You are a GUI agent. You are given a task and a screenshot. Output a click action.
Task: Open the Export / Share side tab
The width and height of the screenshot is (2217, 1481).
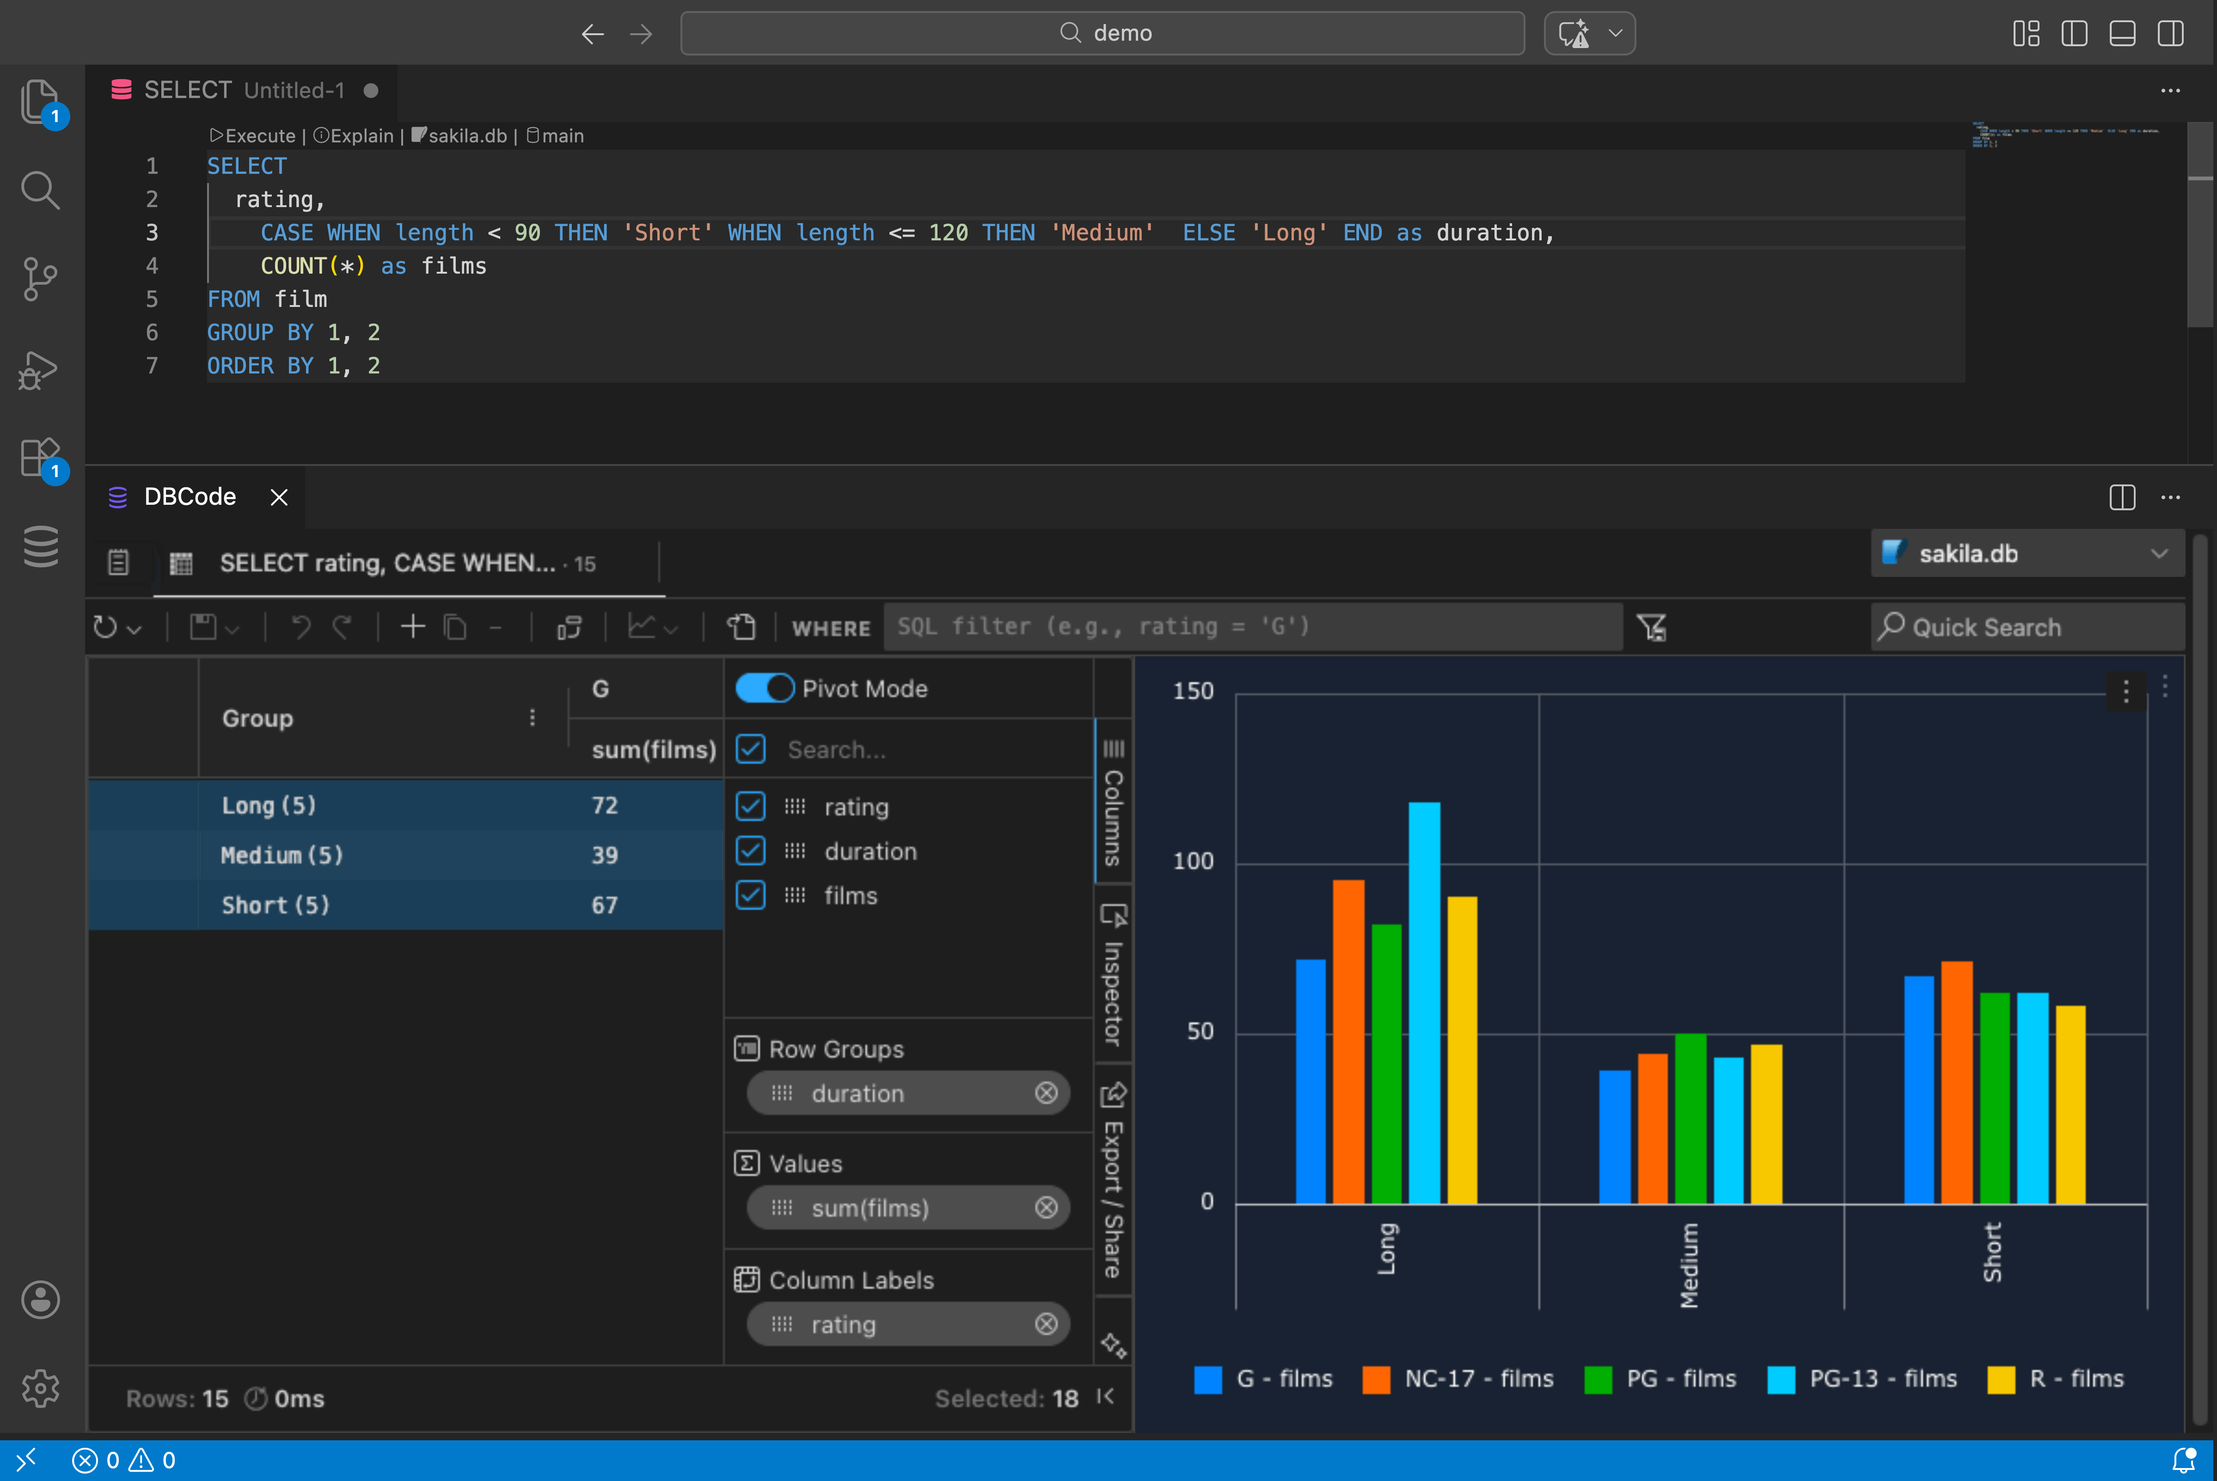(1113, 1181)
